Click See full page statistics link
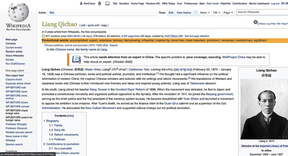 point(197,36)
